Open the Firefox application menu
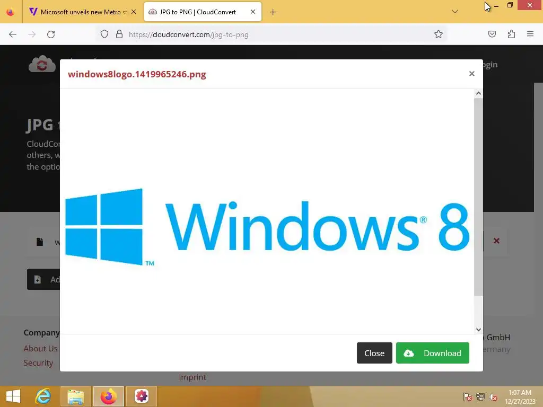 (530, 34)
